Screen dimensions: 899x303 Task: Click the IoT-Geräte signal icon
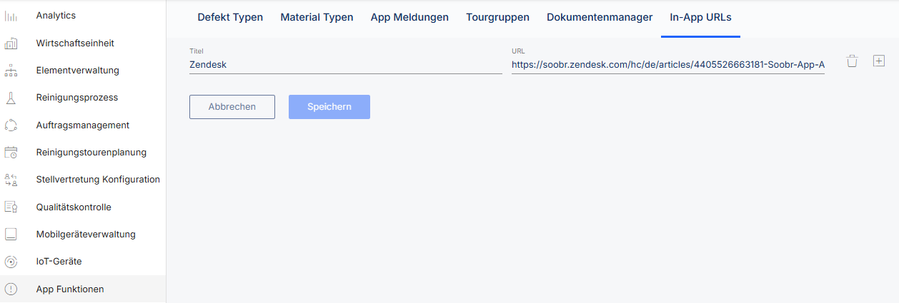pos(11,262)
